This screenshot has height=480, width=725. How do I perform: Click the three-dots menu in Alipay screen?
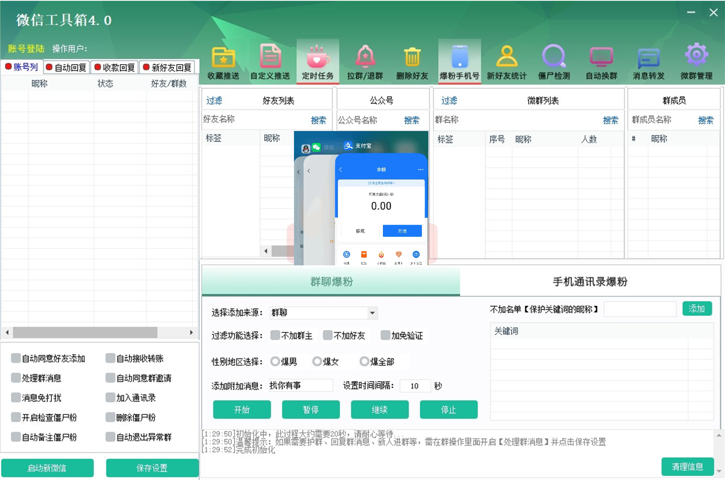[421, 169]
